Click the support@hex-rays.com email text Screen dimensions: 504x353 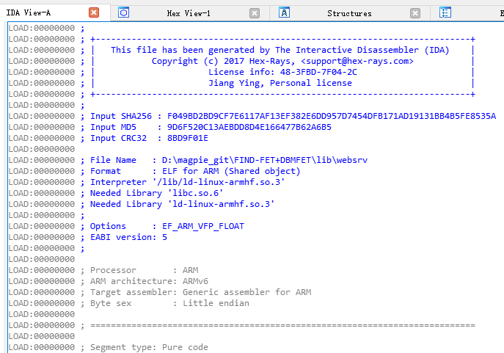pyautogui.click(x=357, y=61)
